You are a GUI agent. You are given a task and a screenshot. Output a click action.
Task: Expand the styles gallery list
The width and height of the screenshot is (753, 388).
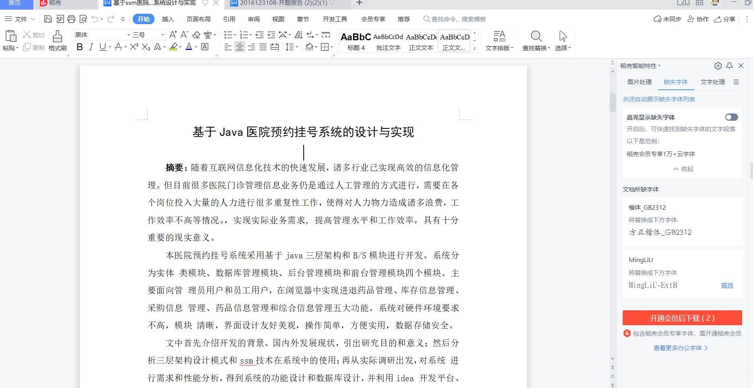click(475, 48)
